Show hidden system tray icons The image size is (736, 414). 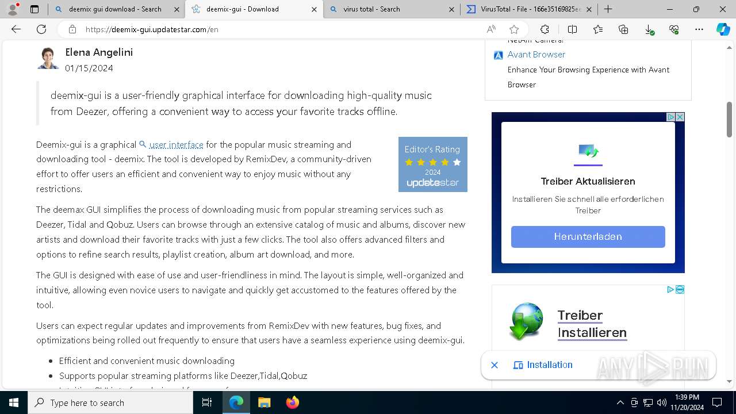click(x=620, y=402)
